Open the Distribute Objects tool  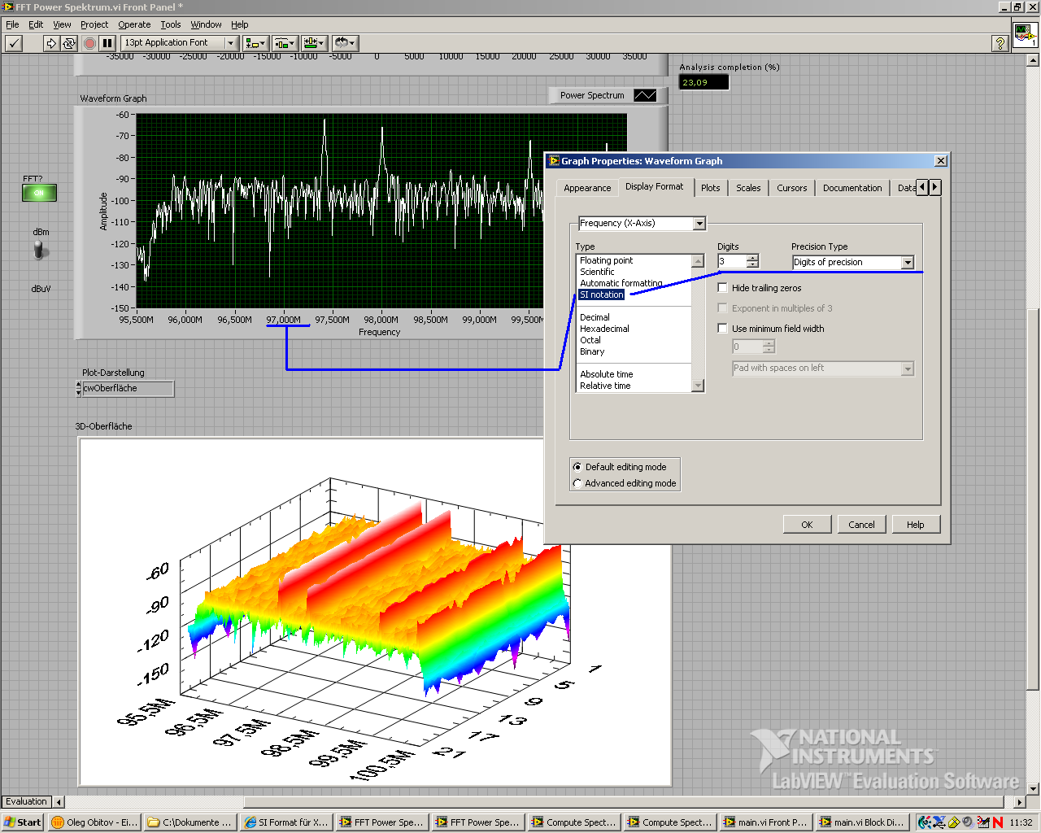284,43
